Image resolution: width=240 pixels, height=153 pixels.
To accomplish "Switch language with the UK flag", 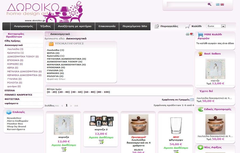I will [222, 5].
